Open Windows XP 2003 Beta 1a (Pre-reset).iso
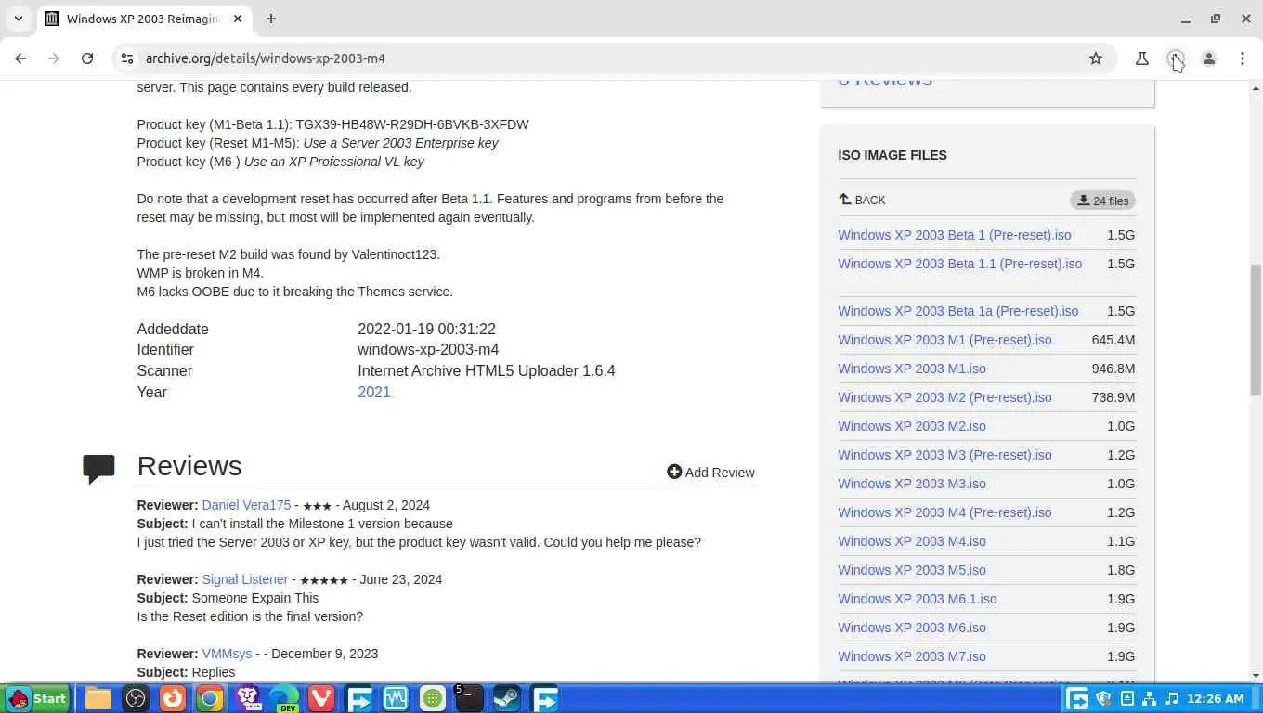Screen dimensions: 1263x713 (958, 311)
